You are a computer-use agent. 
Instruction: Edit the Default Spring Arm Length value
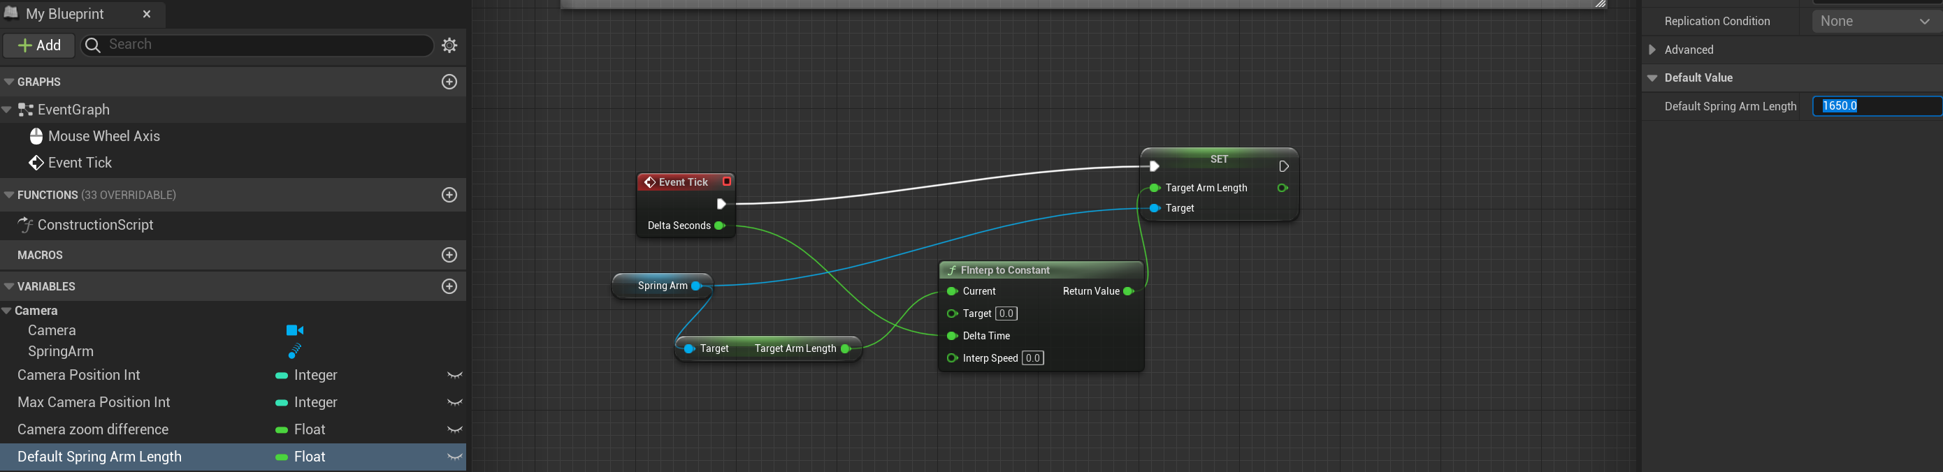click(x=1877, y=106)
